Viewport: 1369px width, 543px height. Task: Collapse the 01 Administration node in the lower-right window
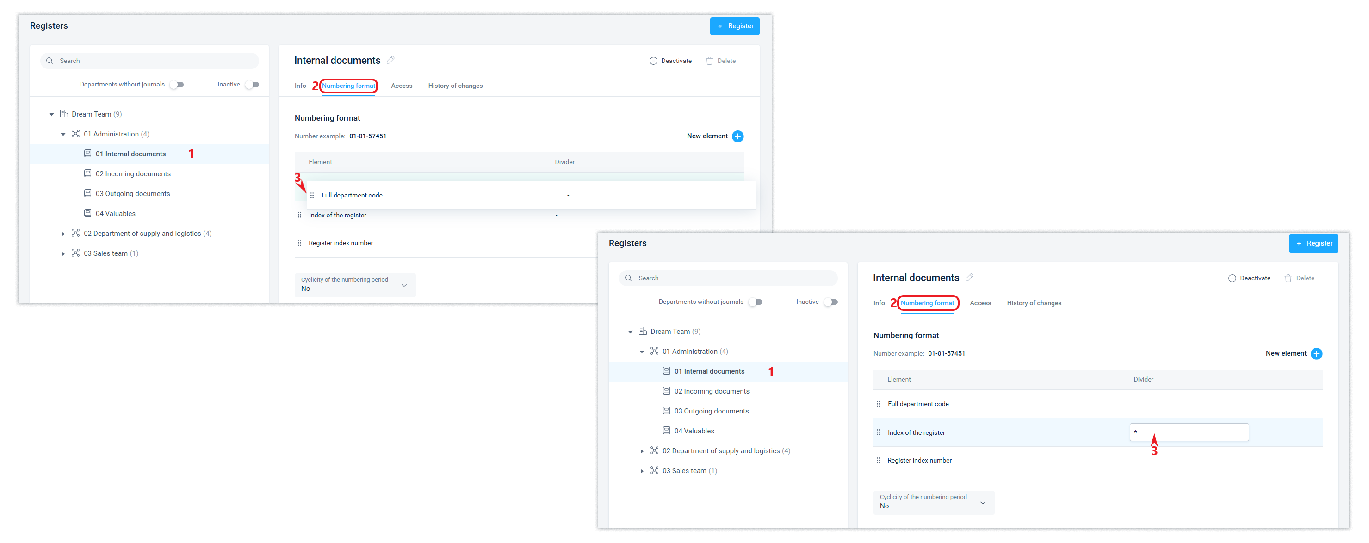point(642,352)
